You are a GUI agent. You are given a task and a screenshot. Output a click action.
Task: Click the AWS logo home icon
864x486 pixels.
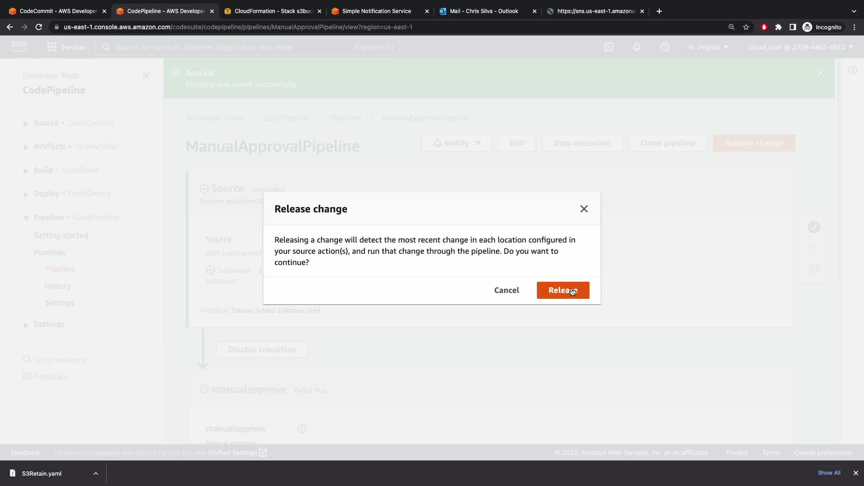[x=19, y=46]
